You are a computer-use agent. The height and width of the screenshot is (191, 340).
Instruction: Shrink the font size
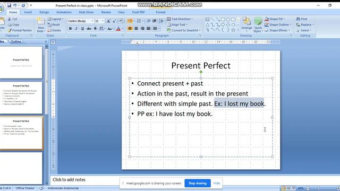114,21
